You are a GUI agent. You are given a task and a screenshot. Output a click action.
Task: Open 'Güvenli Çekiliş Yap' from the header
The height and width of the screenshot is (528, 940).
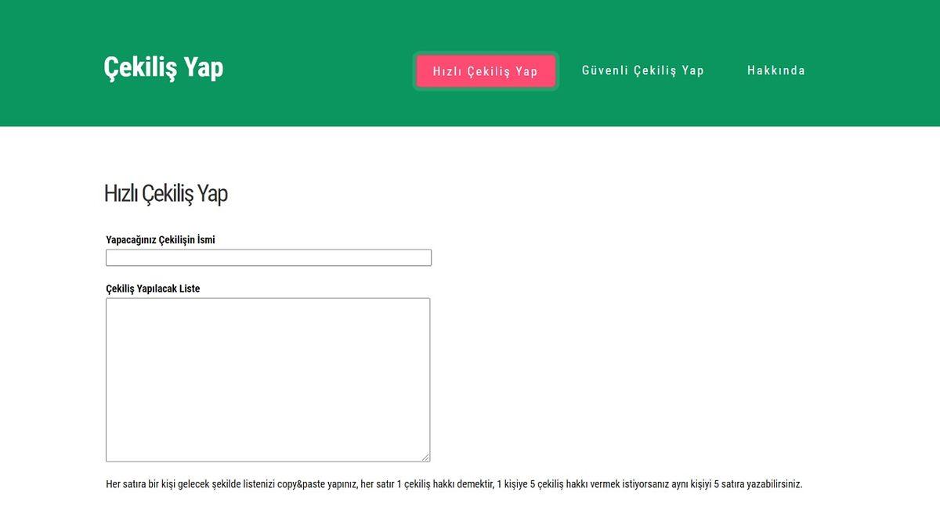(642, 70)
